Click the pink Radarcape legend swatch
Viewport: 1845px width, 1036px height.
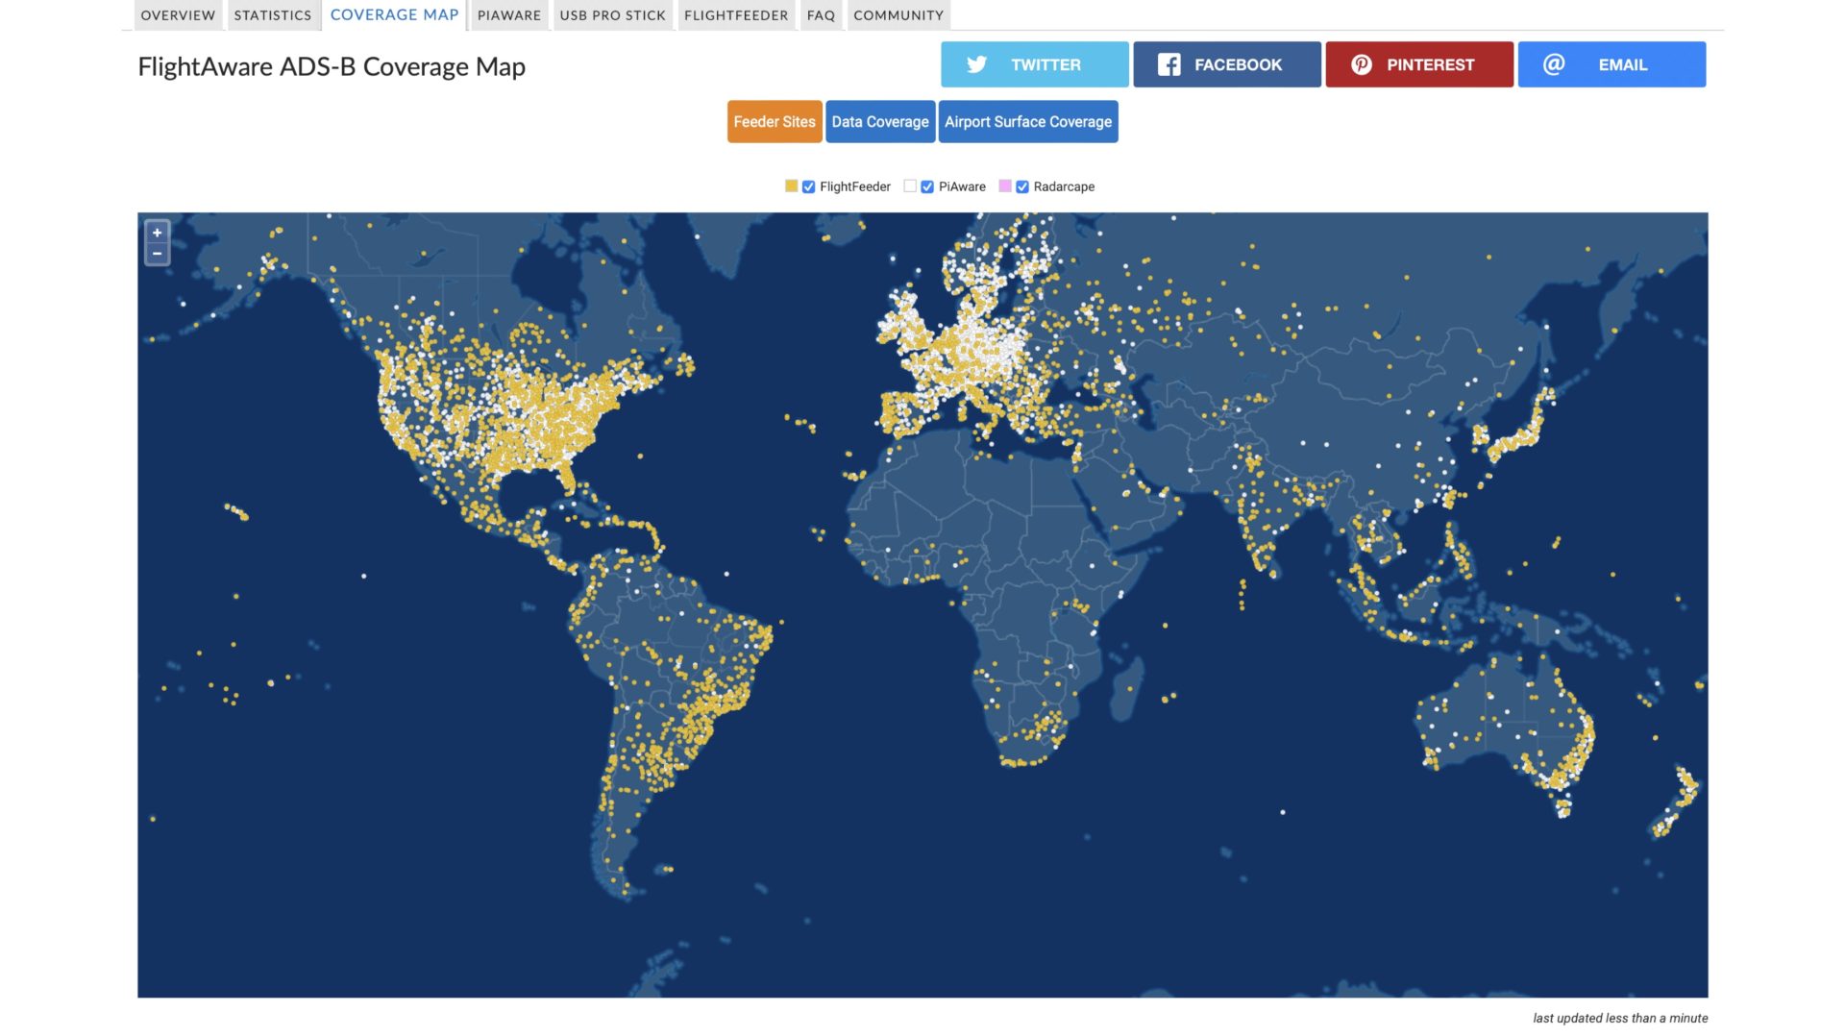click(1005, 186)
